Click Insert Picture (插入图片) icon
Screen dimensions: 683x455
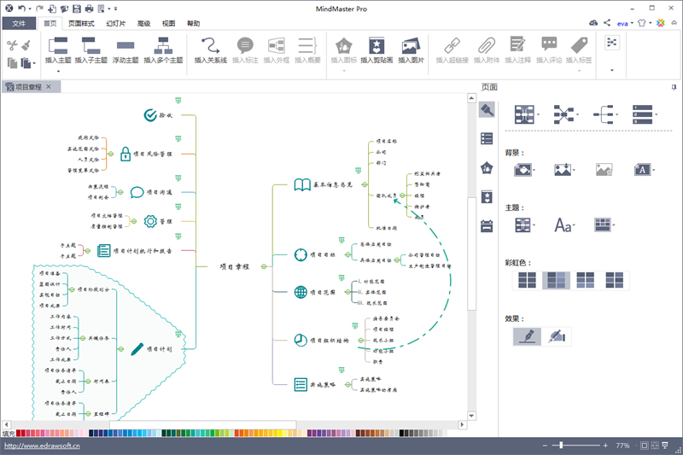(x=411, y=45)
